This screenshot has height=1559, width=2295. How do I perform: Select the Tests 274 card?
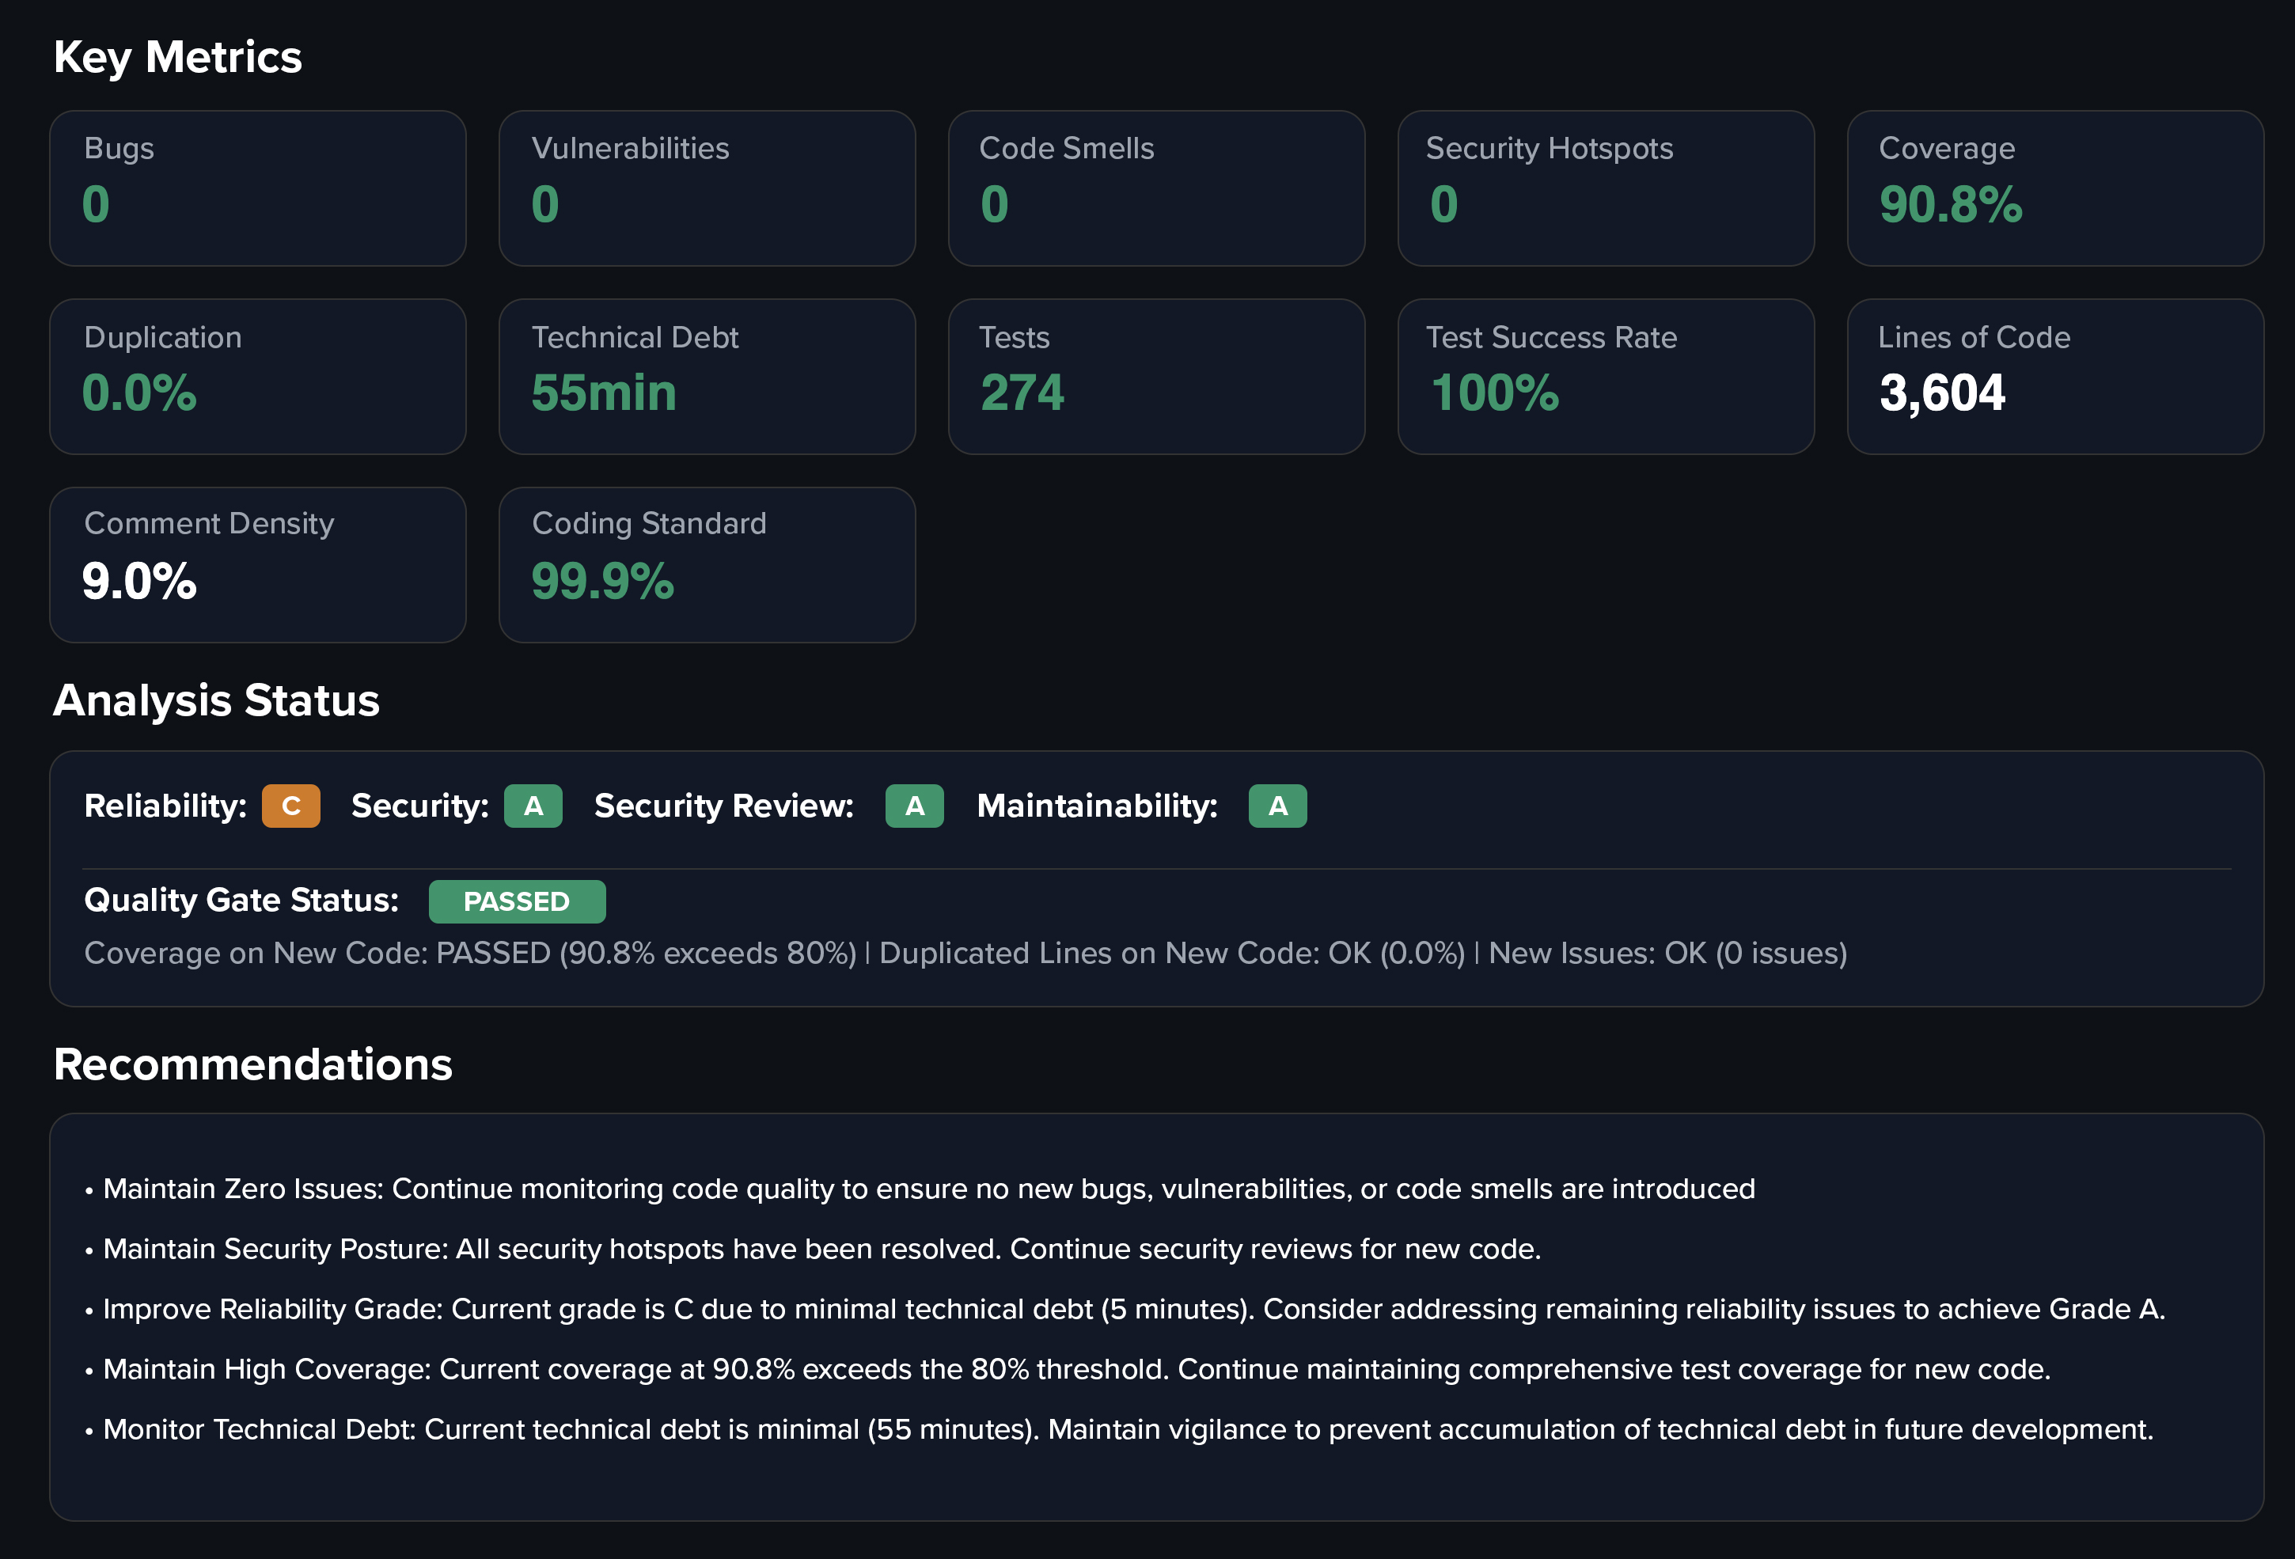[1156, 376]
